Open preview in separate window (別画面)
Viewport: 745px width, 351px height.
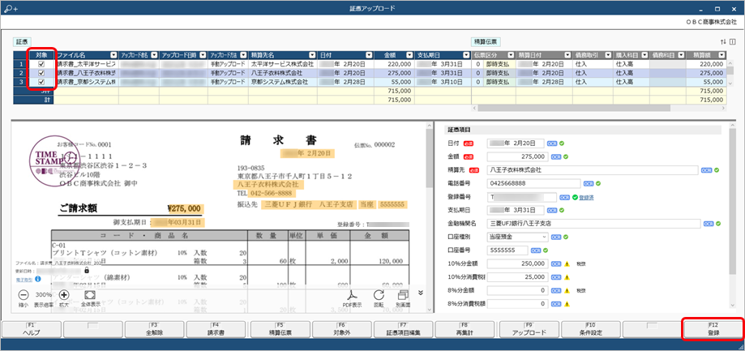pos(404,295)
